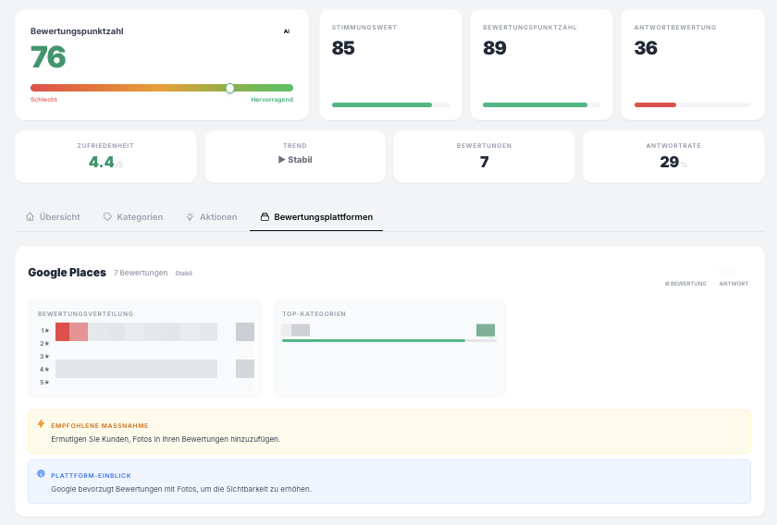This screenshot has width=777, height=525.
Task: Click the PLATTFORM-EINBLICK heading
Action: tap(92, 476)
